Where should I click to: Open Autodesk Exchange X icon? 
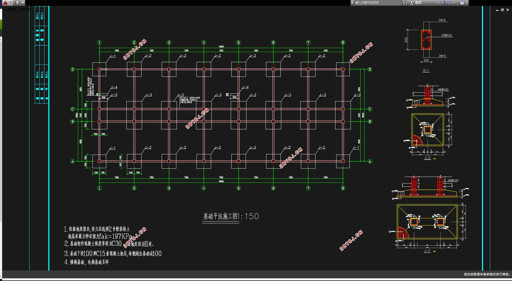(443, 3)
